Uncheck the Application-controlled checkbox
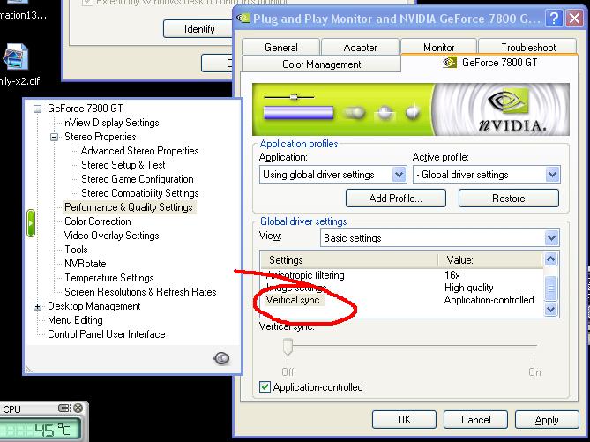This screenshot has width=590, height=442. (x=265, y=387)
